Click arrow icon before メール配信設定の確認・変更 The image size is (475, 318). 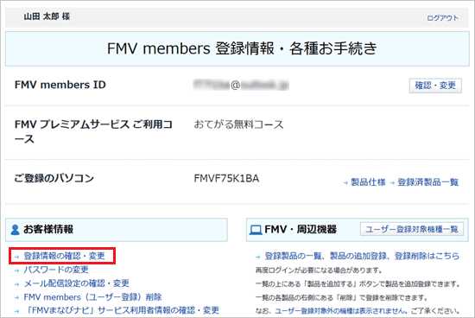tap(17, 284)
